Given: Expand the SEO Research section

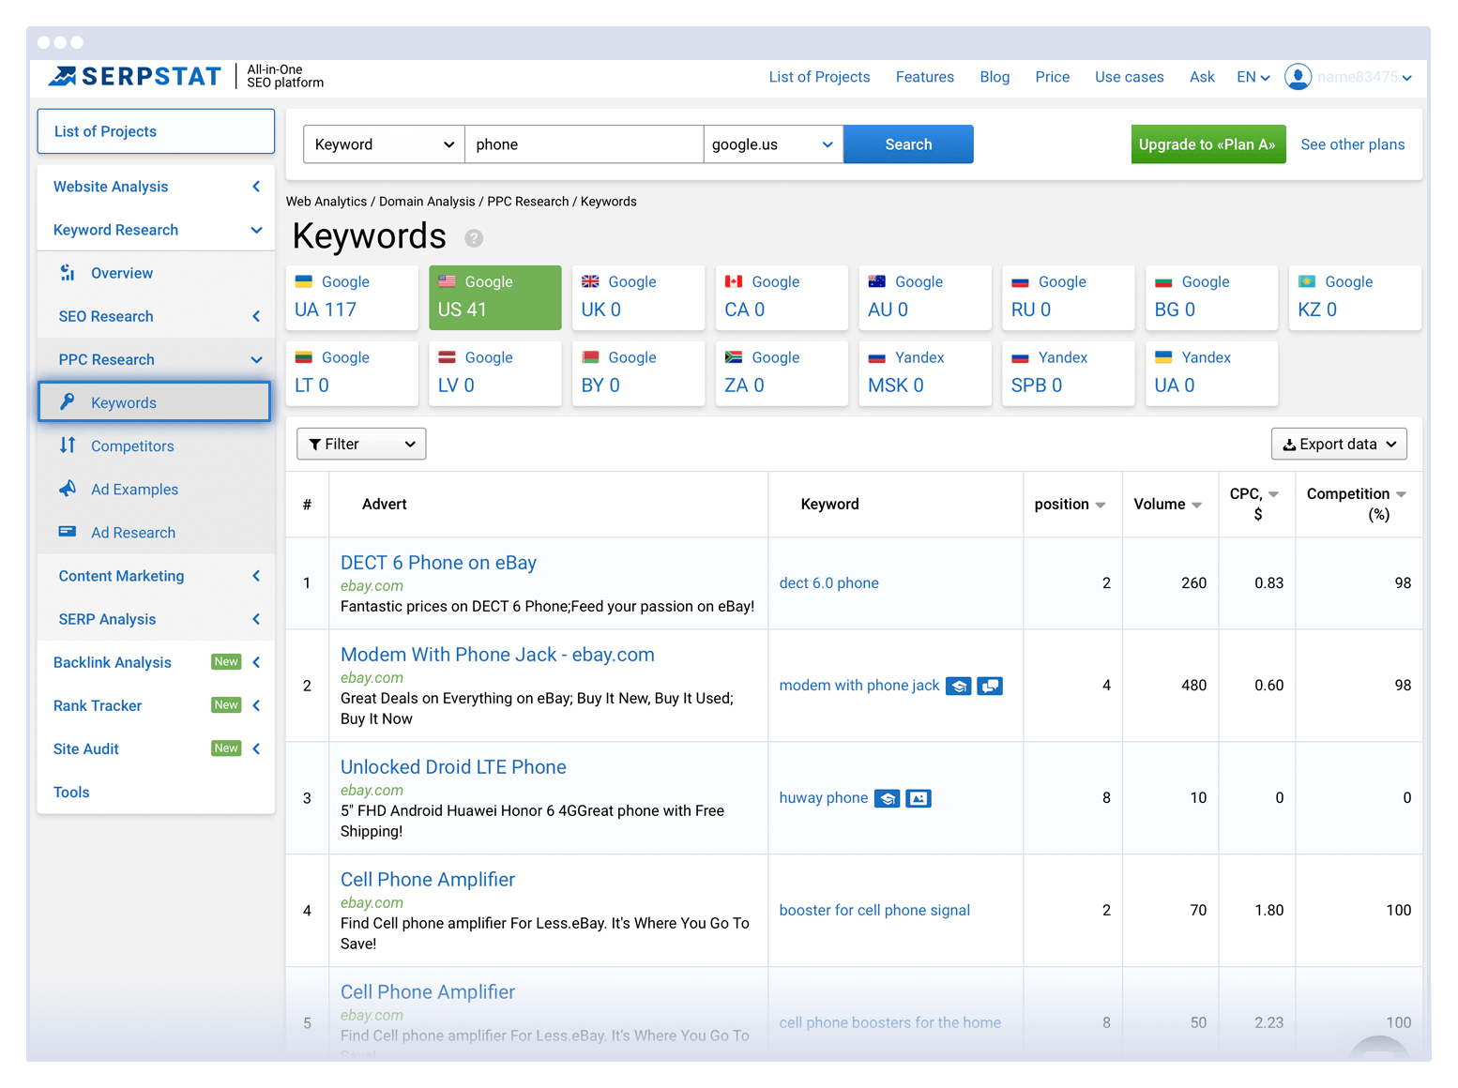Looking at the screenshot, I should click(x=156, y=316).
